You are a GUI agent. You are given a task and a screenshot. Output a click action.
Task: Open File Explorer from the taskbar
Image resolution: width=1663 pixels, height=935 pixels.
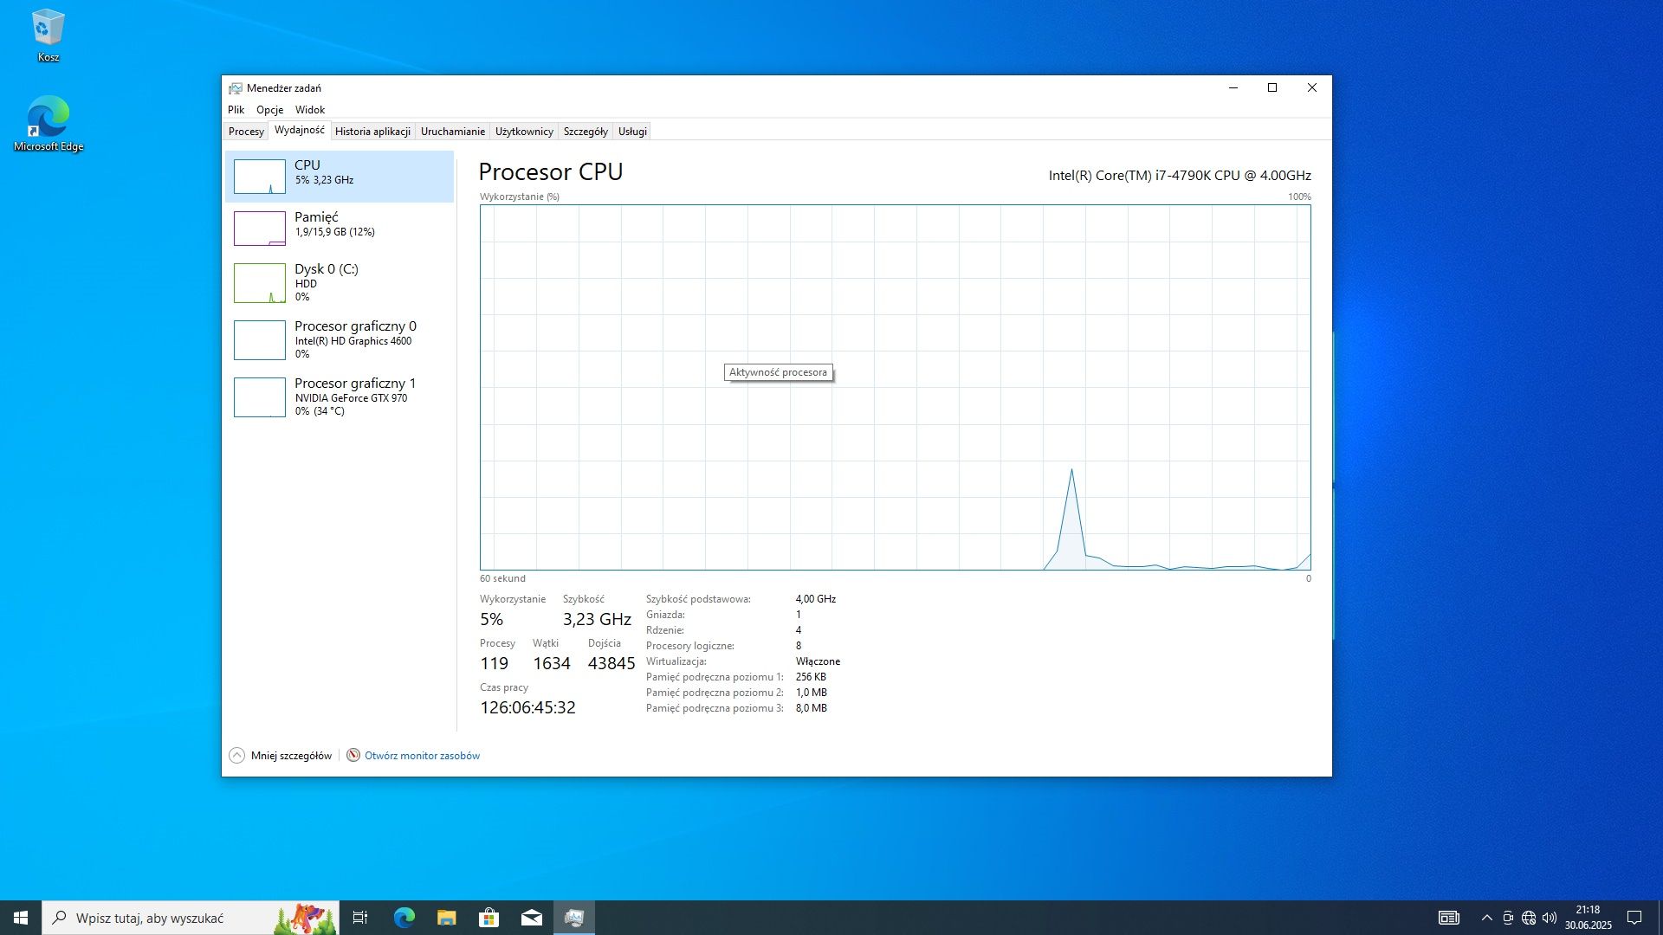[x=446, y=918]
